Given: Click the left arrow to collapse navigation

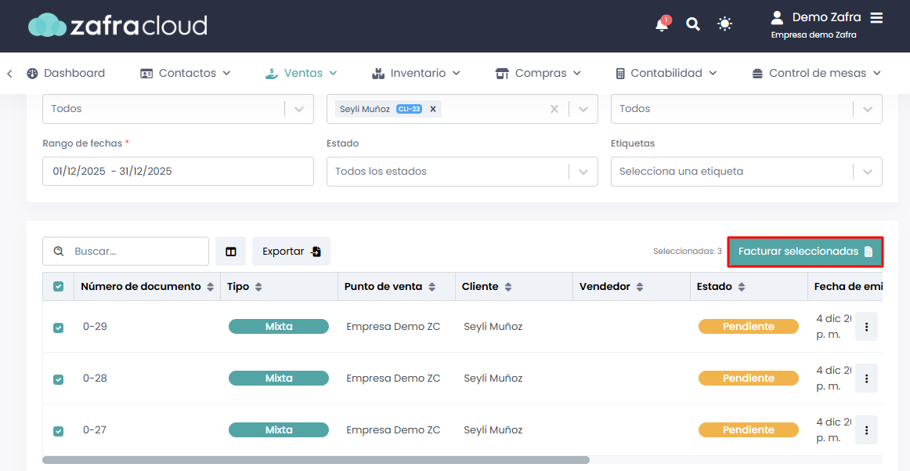Looking at the screenshot, I should pyautogui.click(x=10, y=73).
